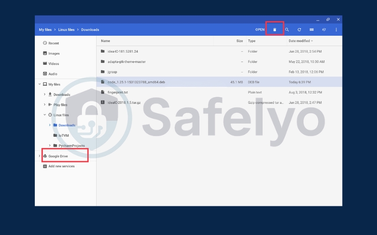The image size is (377, 235).
Task: Sort by the Size column header
Action: (x=239, y=41)
